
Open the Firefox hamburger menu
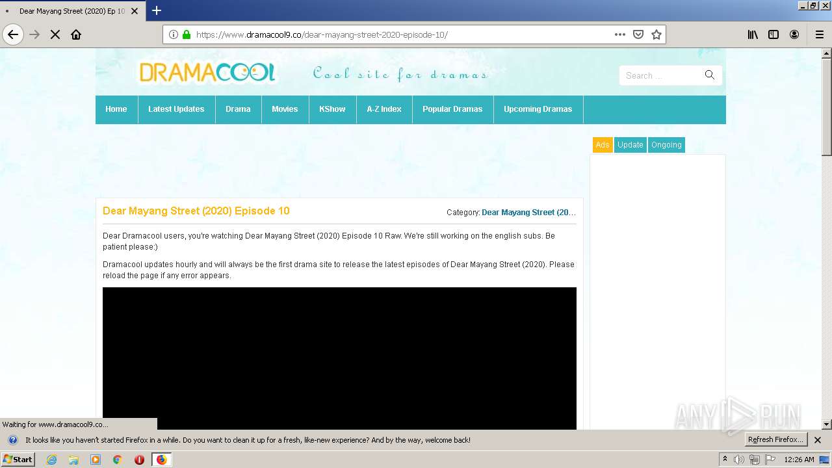(x=819, y=34)
